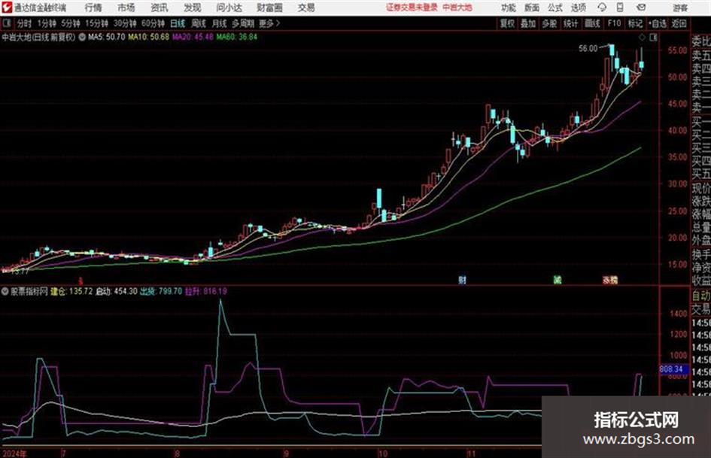The height and width of the screenshot is (458, 711).
Task: Click the 2024年 date axis label
Action: [x=14, y=453]
